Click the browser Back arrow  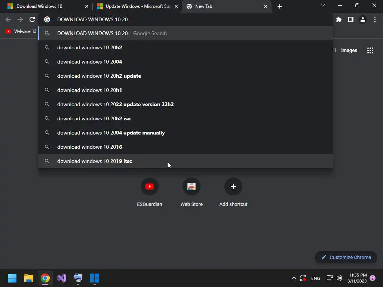click(8, 19)
